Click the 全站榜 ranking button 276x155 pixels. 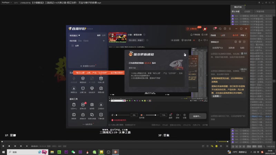175,40
